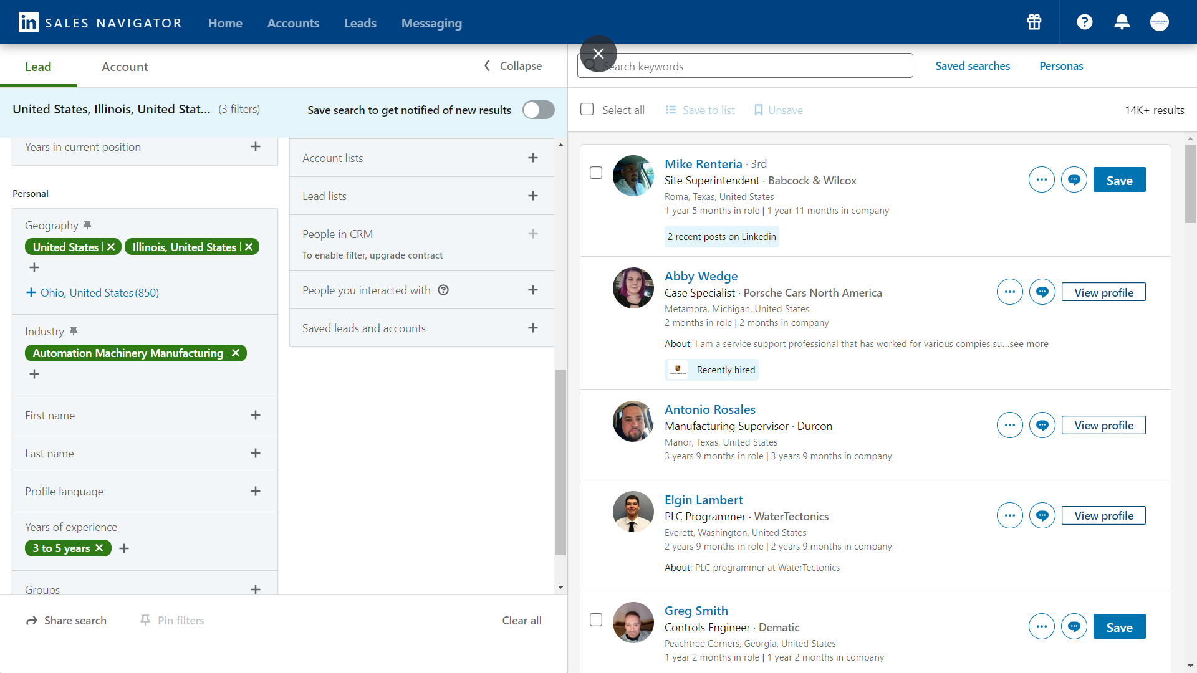Open more options for Abby Wedge
This screenshot has width=1197, height=673.
click(1010, 292)
